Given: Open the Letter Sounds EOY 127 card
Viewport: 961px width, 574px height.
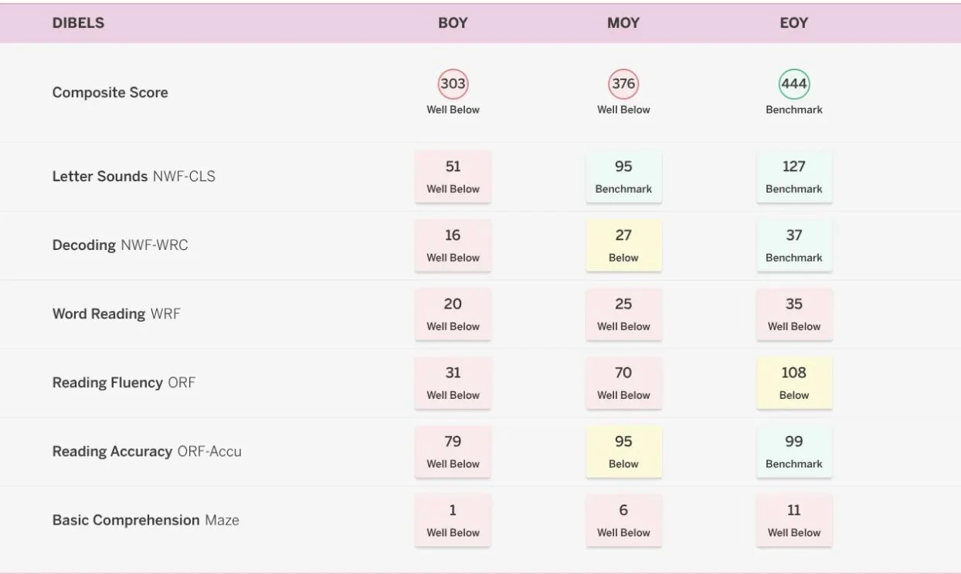Looking at the screenshot, I should (794, 177).
